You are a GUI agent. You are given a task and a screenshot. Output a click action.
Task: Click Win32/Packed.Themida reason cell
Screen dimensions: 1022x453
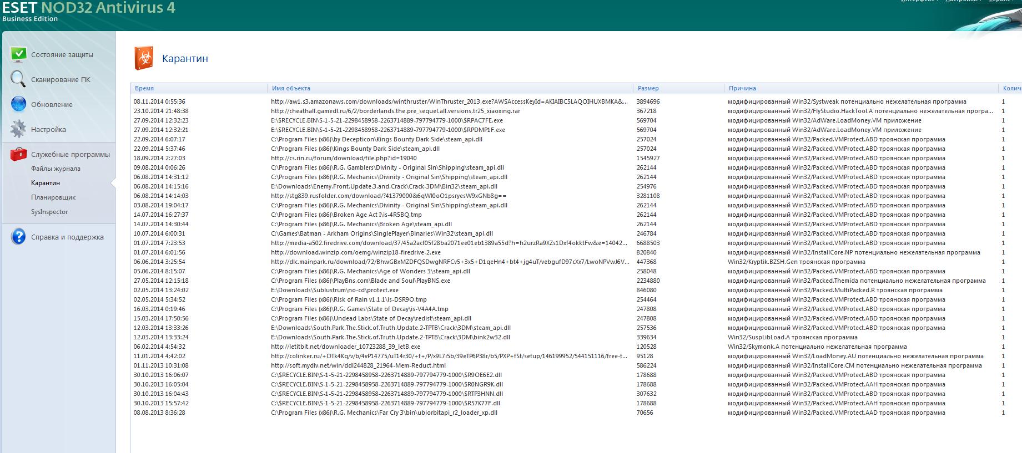[857, 281]
